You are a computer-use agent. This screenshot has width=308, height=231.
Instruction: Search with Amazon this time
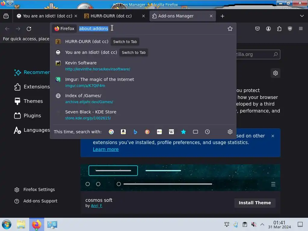point(123,132)
